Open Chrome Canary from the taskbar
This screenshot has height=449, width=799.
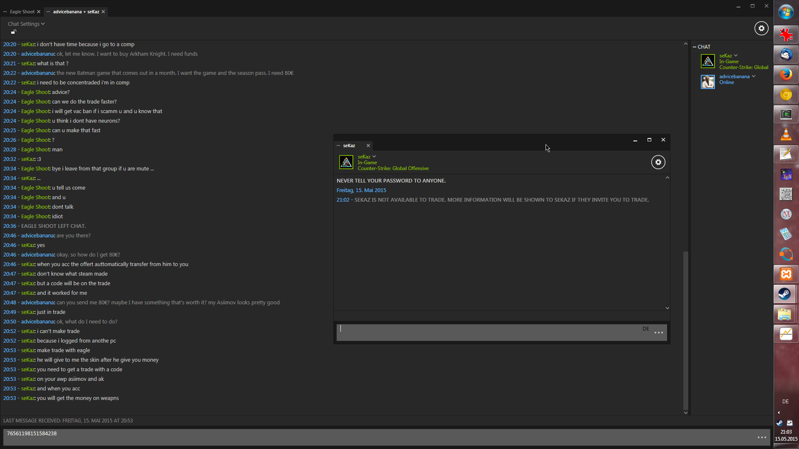coord(786,94)
